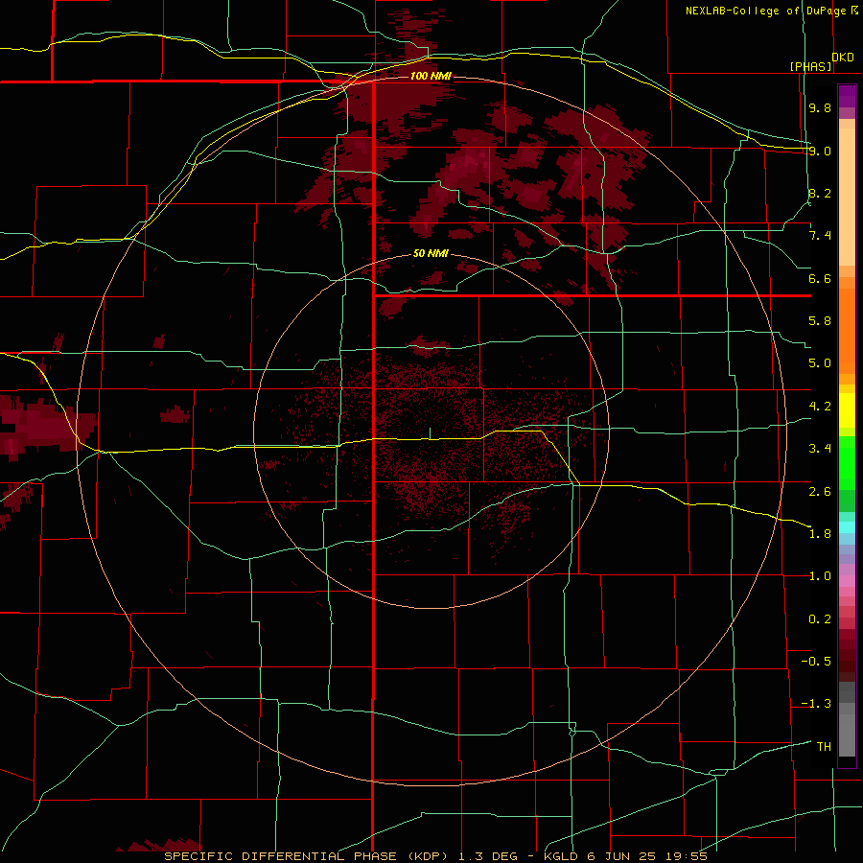Select the cyan color bar segment
863x863 pixels.
pyautogui.click(x=847, y=527)
